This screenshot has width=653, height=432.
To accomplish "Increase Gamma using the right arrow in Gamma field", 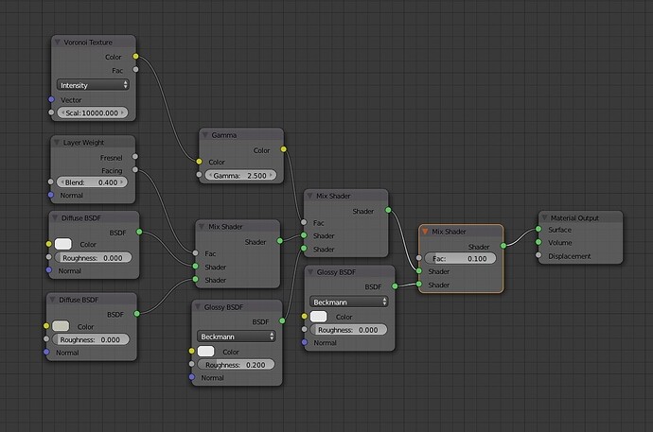I will (271, 175).
